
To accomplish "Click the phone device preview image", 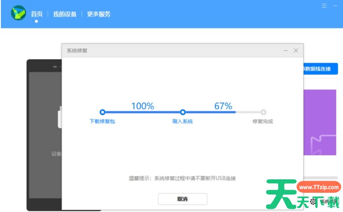I will coord(44,134).
